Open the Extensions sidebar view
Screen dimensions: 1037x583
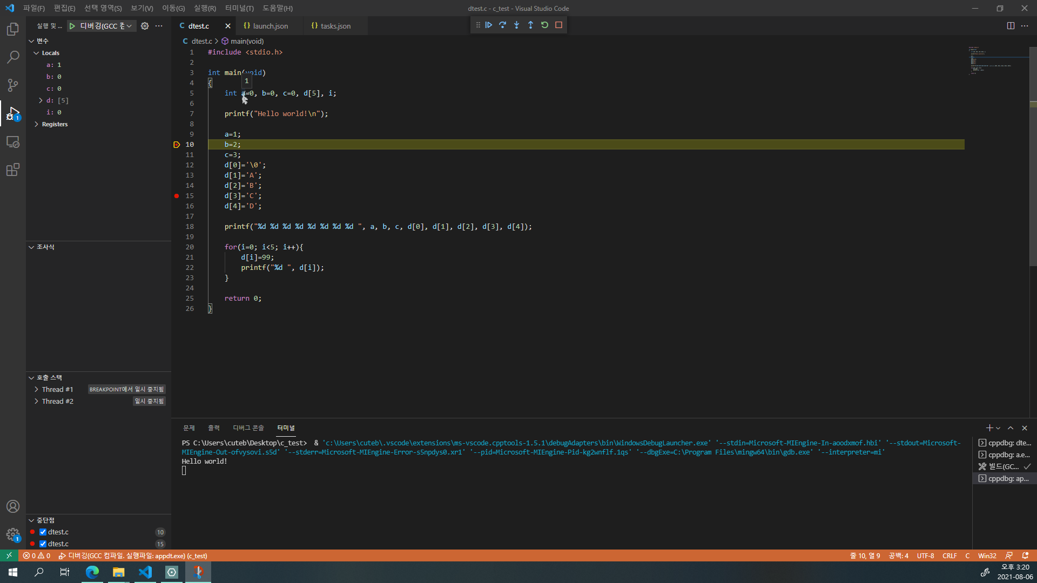click(13, 170)
